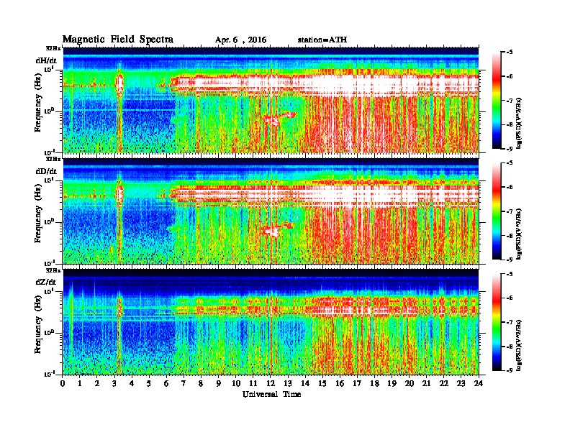Screen dimensions: 570x440
Task: Click the dH/dt panel color bar
Action: 497,100
